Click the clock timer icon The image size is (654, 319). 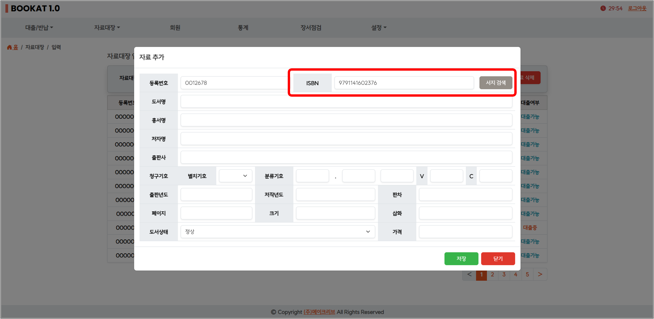[603, 8]
